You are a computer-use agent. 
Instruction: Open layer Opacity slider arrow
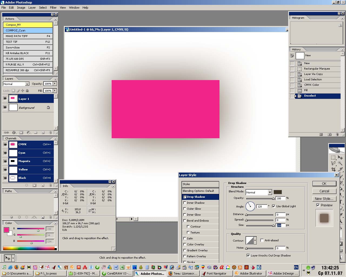pos(55,84)
